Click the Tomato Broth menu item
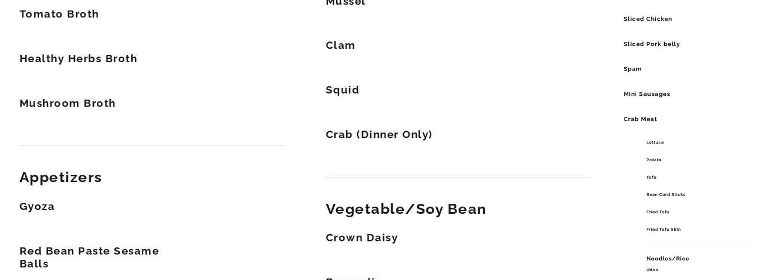Image resolution: width=784 pixels, height=280 pixels. tap(59, 14)
